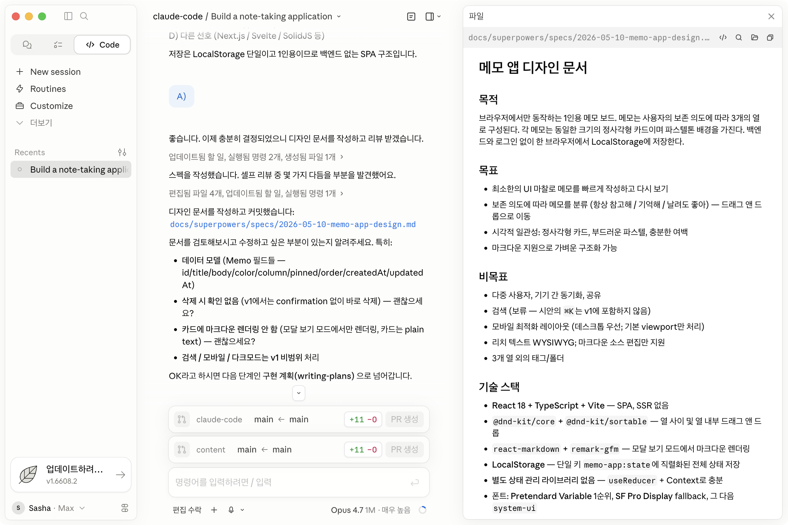
Task: Click the bottom-left sidebar layout icon
Action: pos(125,508)
